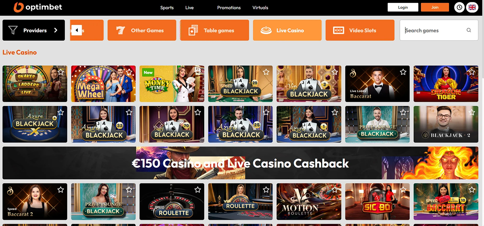Image resolution: width=484 pixels, height=226 pixels.
Task: Open the Sports menu item
Action: [x=167, y=8]
